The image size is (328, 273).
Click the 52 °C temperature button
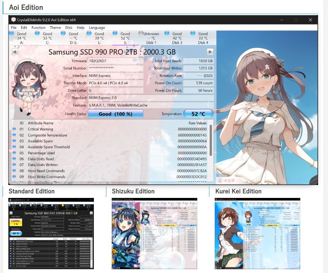(x=198, y=114)
